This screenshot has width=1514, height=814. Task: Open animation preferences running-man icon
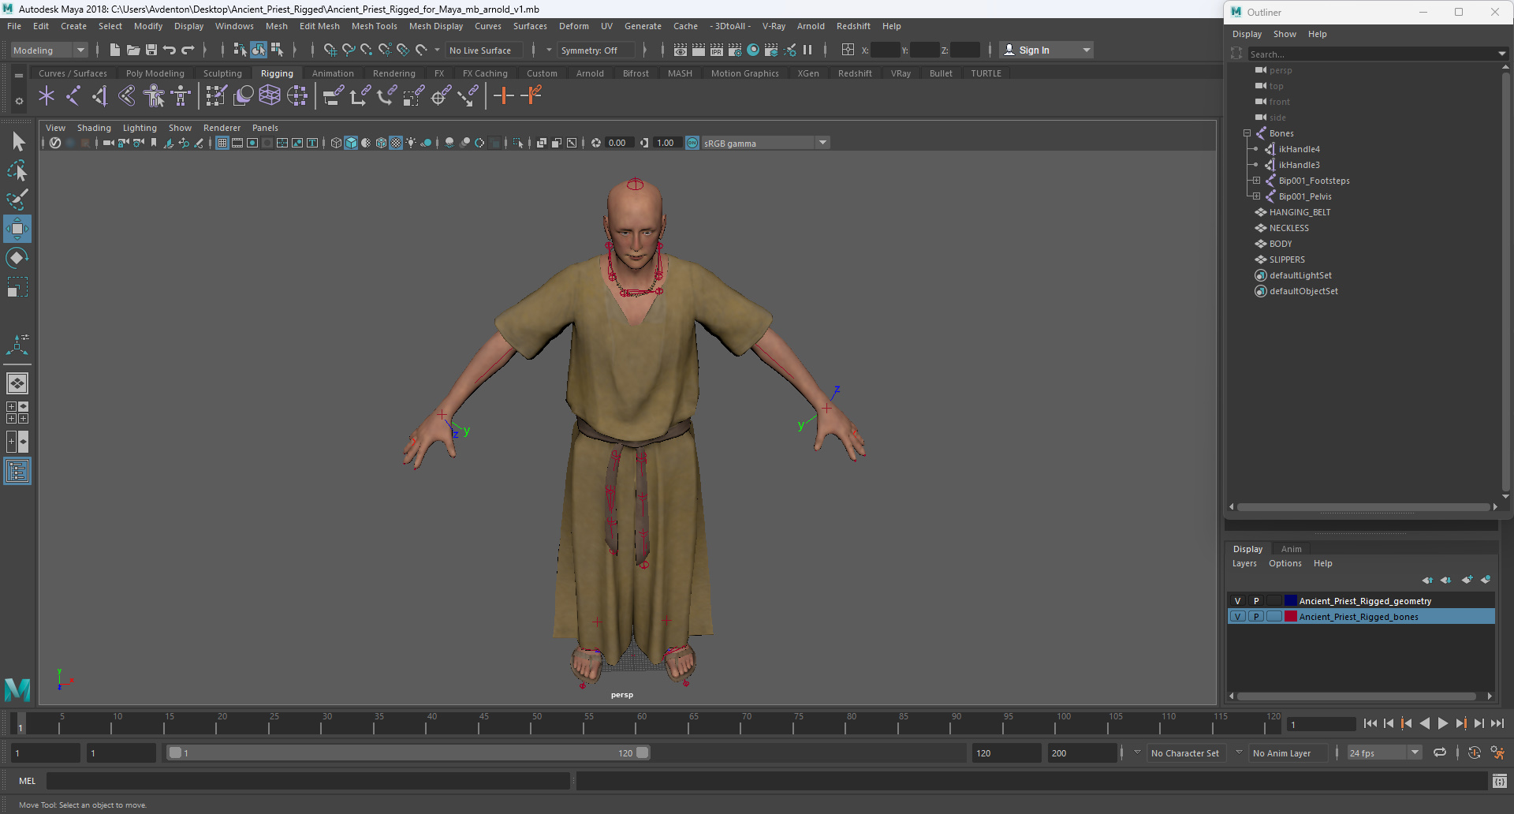click(x=1497, y=753)
